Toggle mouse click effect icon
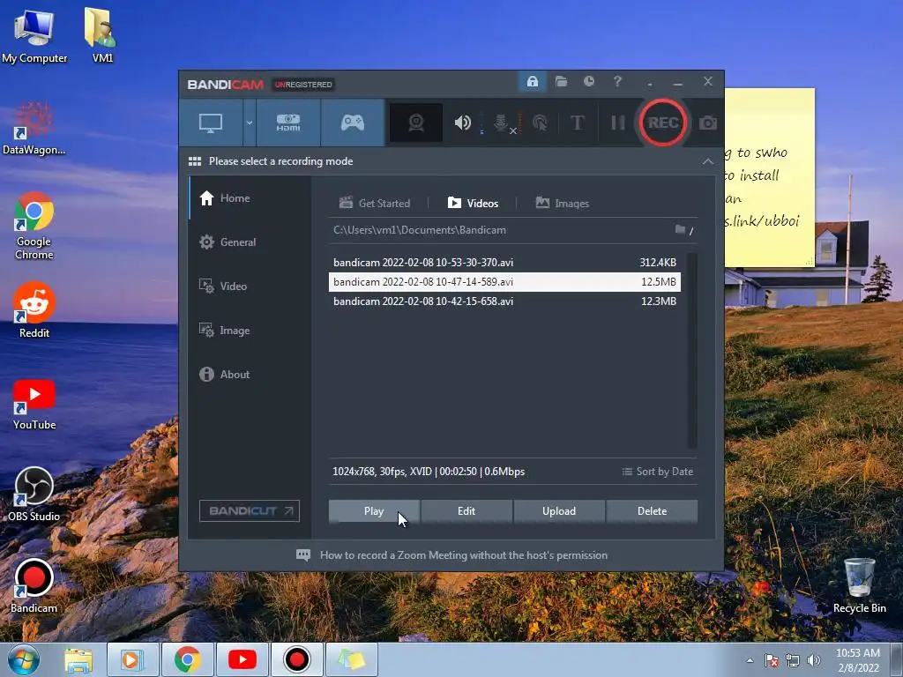This screenshot has width=903, height=677. pyautogui.click(x=540, y=123)
